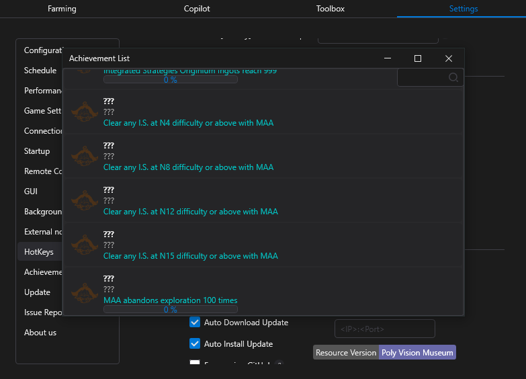The height and width of the screenshot is (379, 526).
Task: Select HotKeys in settings sidebar
Action: [40, 252]
